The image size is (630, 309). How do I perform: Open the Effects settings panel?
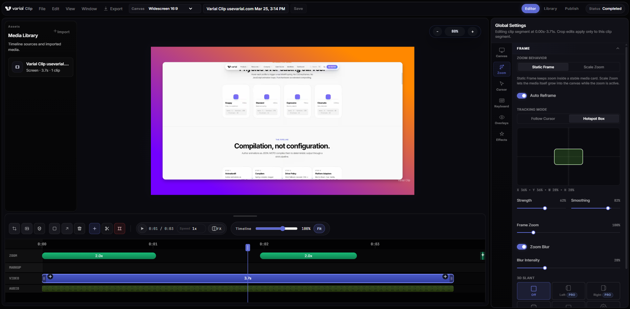click(502, 136)
